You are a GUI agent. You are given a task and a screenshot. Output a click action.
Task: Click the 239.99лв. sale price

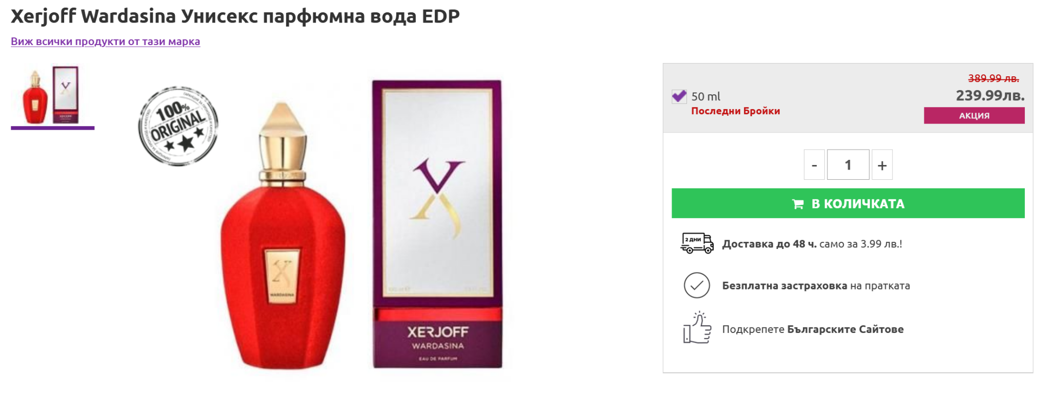pyautogui.click(x=990, y=95)
